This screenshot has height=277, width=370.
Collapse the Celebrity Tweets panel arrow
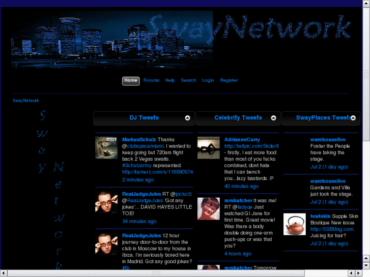pyautogui.click(x=273, y=118)
